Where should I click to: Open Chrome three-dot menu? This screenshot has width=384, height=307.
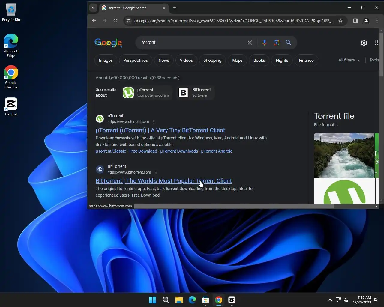pyautogui.click(x=377, y=21)
